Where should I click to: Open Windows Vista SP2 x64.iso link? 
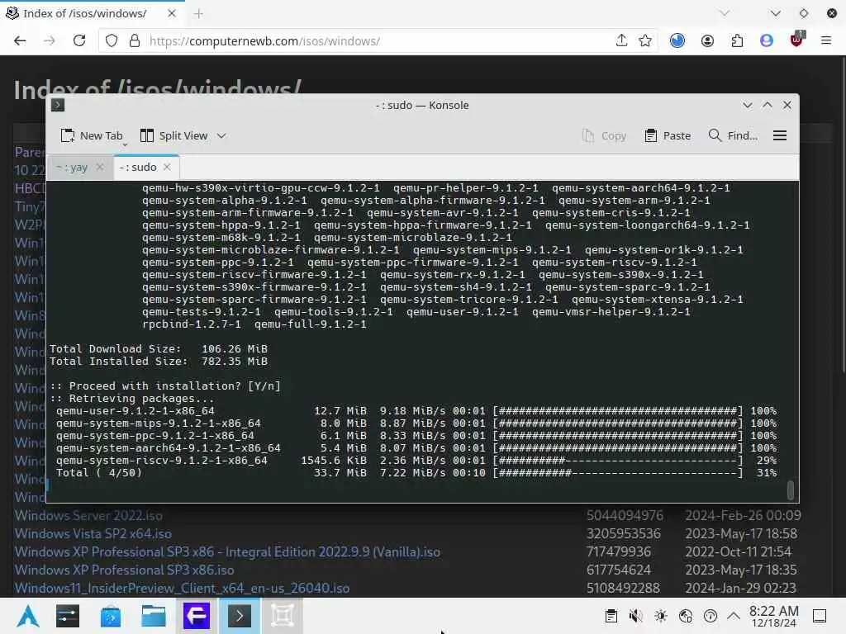click(93, 534)
